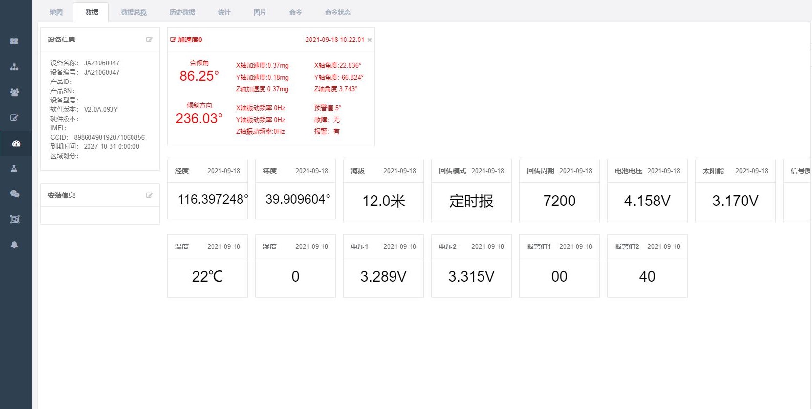
Task: Click edit icon beside 加速度0 title
Action: 173,40
